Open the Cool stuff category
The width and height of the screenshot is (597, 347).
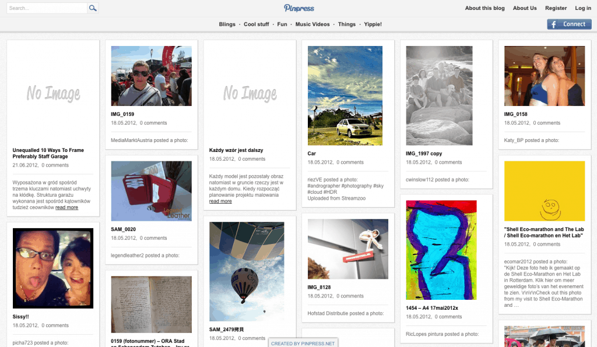(x=257, y=24)
